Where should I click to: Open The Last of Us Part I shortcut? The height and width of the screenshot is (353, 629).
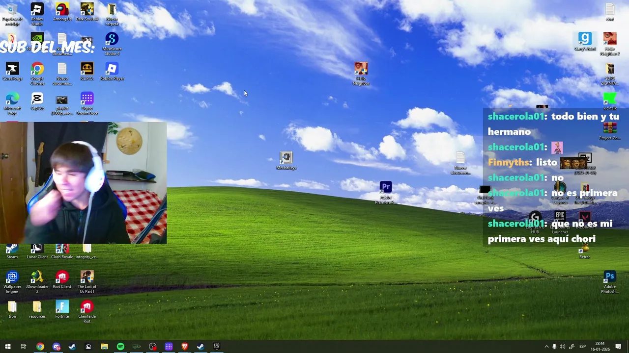(87, 282)
